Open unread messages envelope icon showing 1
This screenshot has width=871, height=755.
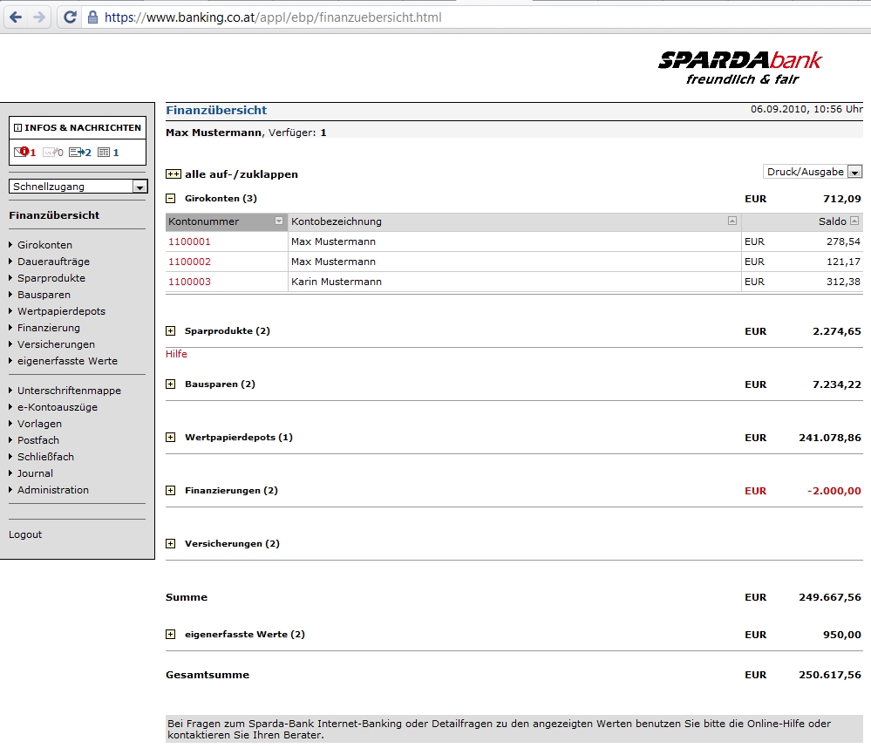click(22, 152)
